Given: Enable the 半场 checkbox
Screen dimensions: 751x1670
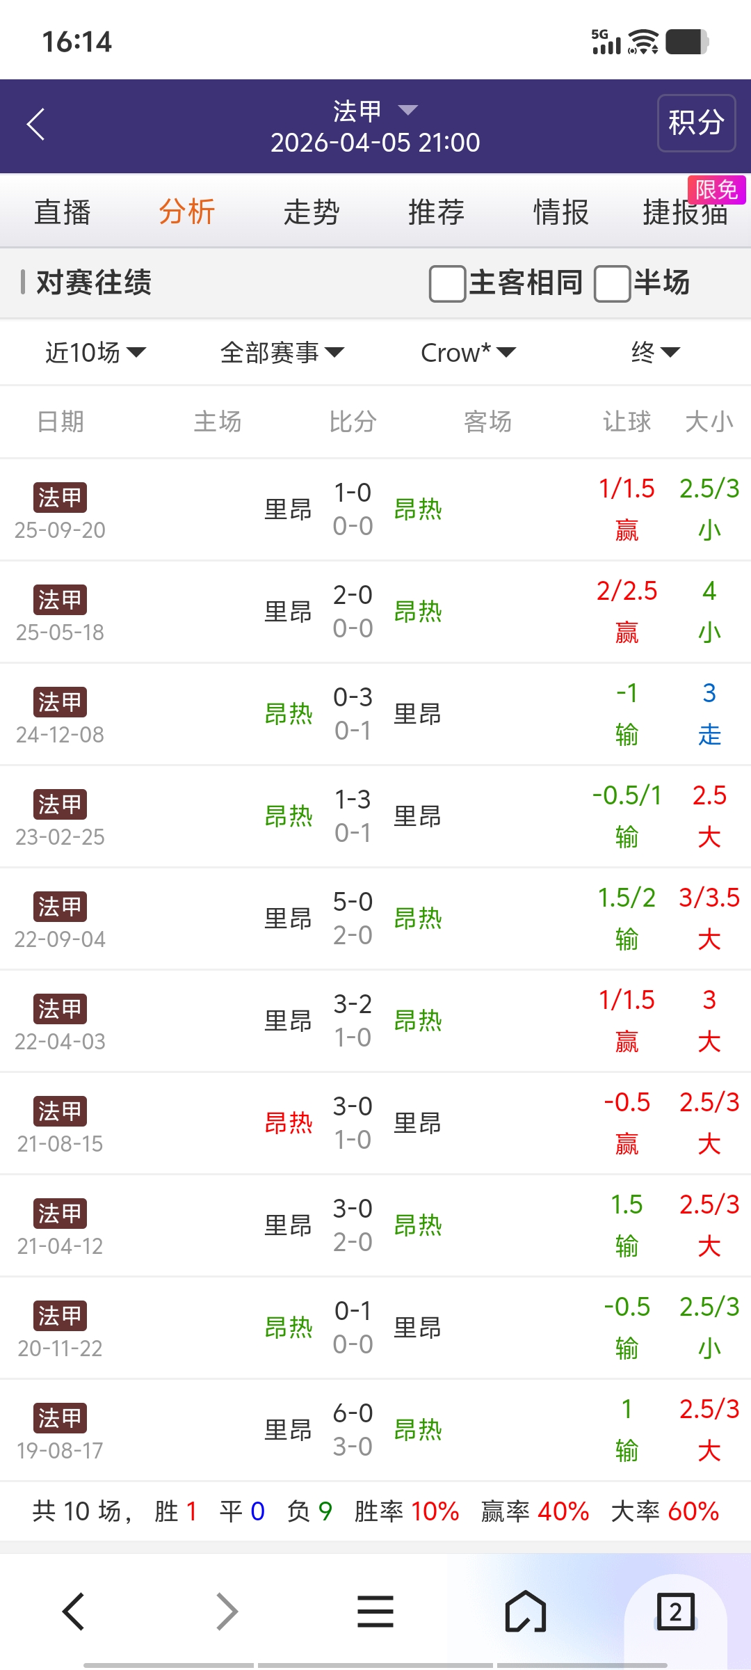Looking at the screenshot, I should click(x=612, y=283).
